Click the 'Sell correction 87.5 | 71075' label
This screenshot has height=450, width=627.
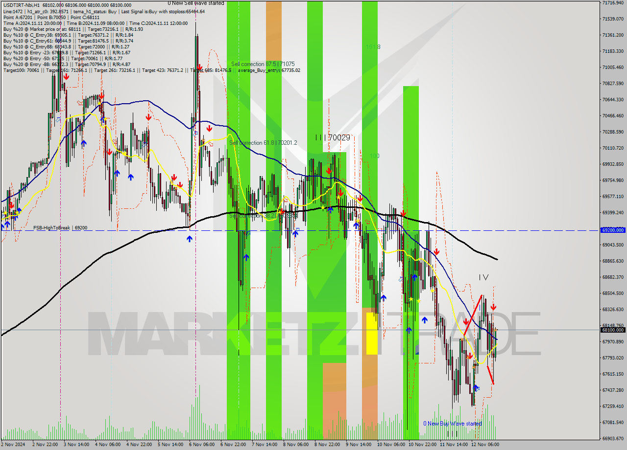[263, 64]
